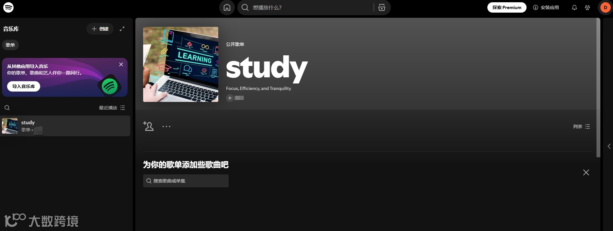Open the three-dot more options menu
Image resolution: width=613 pixels, height=231 pixels.
166,126
